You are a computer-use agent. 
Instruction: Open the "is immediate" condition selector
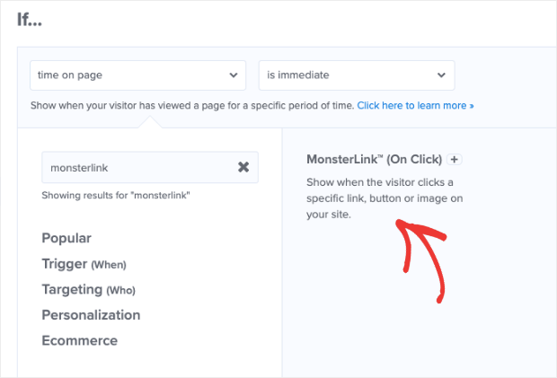pos(357,75)
